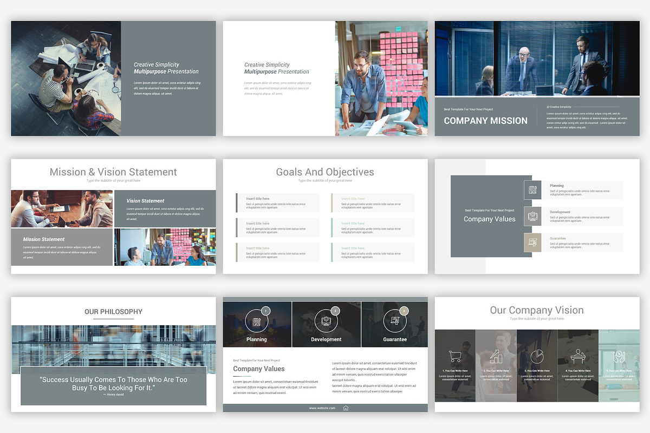Open the overhead team meeting photo slide
Viewport: 650px width, 433px height.
tap(66, 78)
